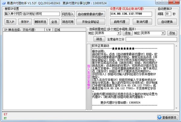The height and width of the screenshot is (122, 181).
Task: Open the 地区 dropdown arrow
Action: click(119, 33)
